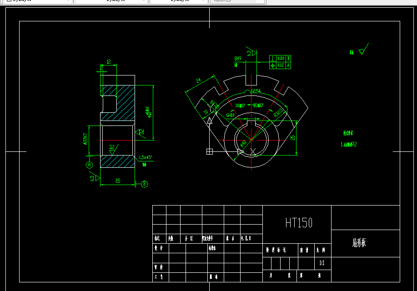
Task: Click the 6.3 roughness symbol above the 8H9 slot
Action: [251, 52]
